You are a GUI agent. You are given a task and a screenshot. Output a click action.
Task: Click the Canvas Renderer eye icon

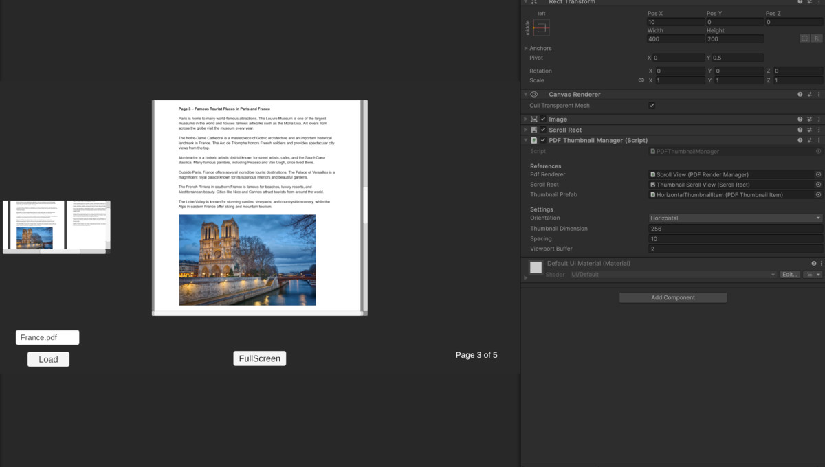[534, 95]
